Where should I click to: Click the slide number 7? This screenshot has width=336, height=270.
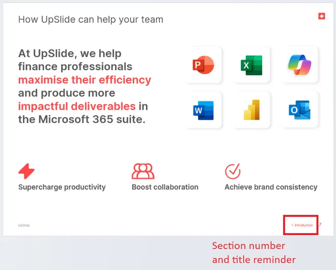click(320, 224)
